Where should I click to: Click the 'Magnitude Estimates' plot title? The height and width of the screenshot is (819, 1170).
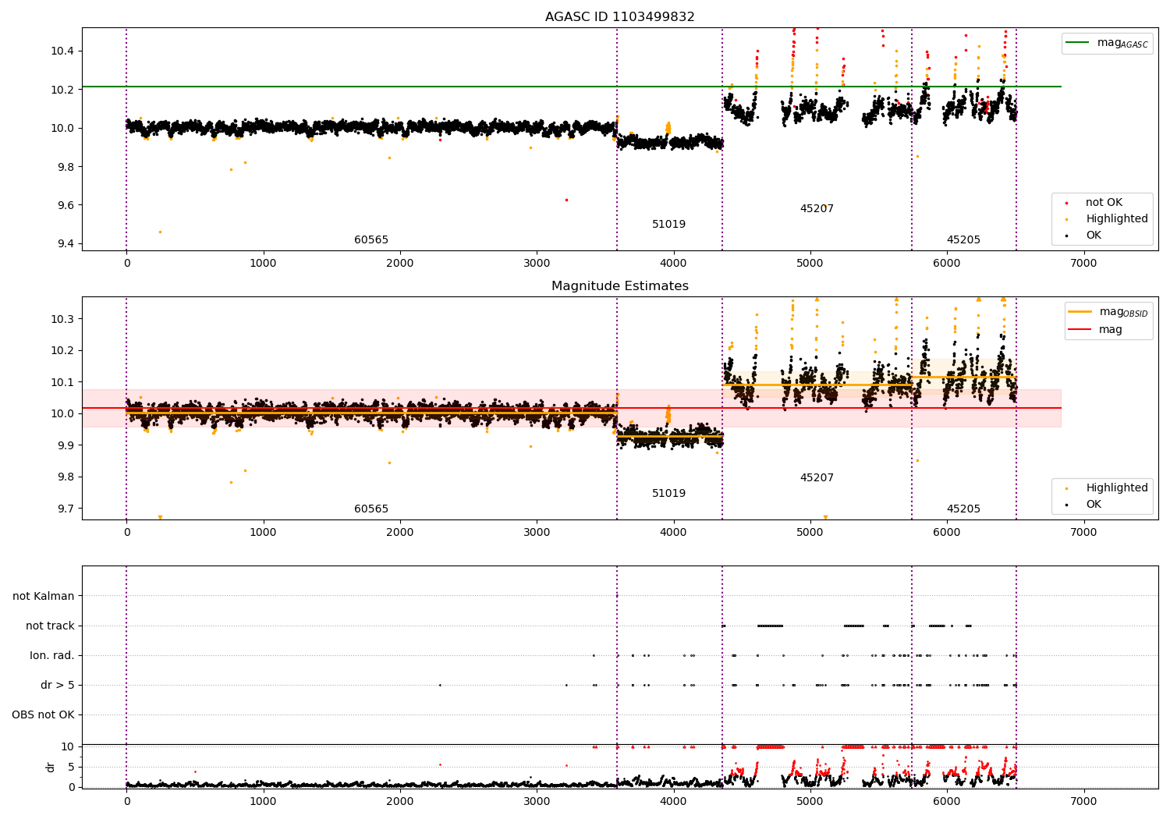coord(619,286)
